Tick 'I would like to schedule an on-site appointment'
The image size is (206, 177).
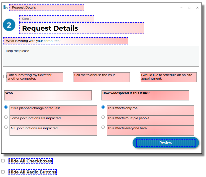138,76
